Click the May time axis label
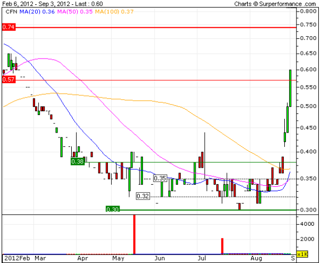 (118, 258)
